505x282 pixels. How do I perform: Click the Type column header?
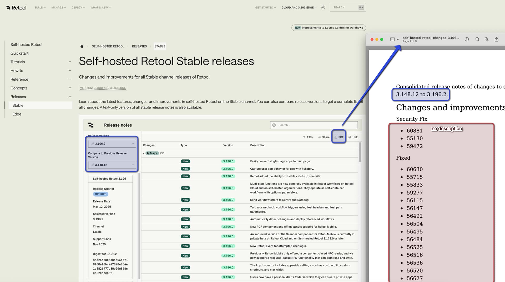click(184, 145)
